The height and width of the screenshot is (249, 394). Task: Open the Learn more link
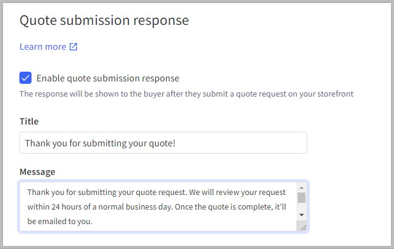pyautogui.click(x=42, y=47)
